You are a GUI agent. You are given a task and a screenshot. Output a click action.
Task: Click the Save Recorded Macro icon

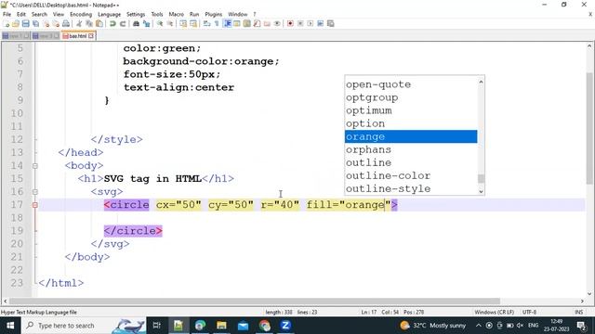(331, 23)
